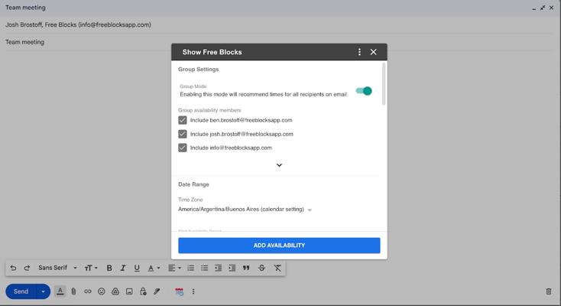
Task: Click the Free Blocks calendar icon
Action: [179, 291]
